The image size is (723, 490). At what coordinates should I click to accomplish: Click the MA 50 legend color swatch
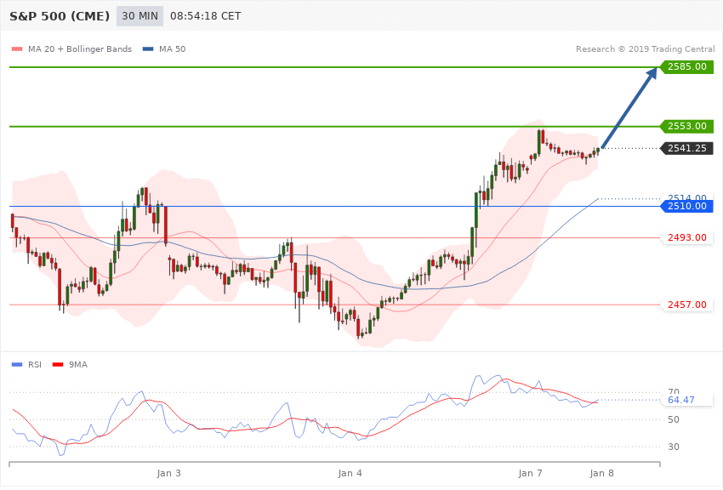coord(148,48)
